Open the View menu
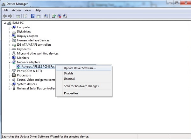The width and height of the screenshot is (191, 139). [28, 10]
